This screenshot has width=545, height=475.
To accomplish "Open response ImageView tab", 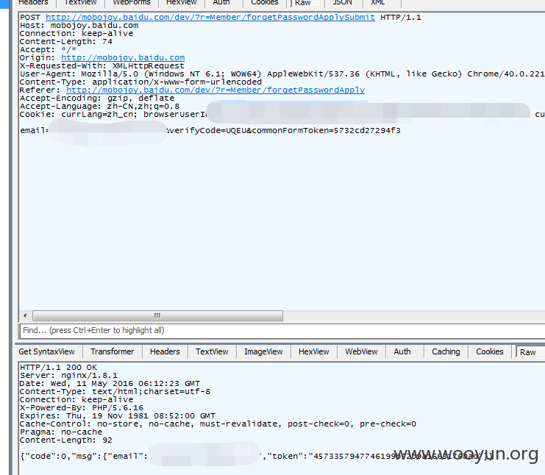I will coord(263,351).
